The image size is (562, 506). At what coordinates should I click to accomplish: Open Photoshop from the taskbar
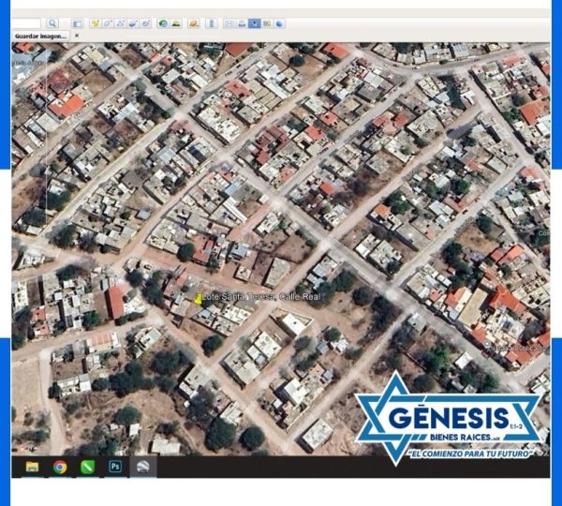(115, 466)
